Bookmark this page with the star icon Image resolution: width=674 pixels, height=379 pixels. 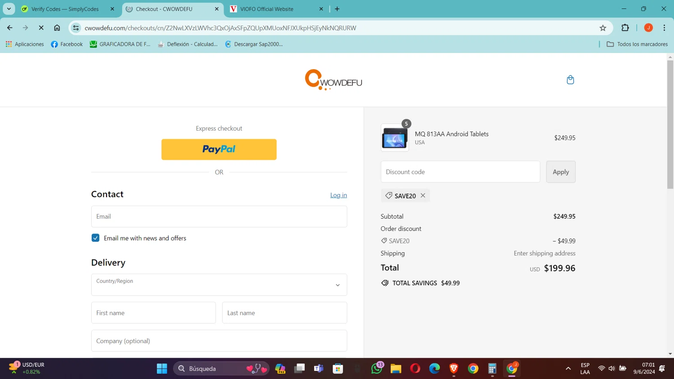(603, 28)
